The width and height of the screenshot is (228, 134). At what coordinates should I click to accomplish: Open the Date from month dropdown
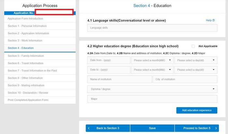pos(152,60)
